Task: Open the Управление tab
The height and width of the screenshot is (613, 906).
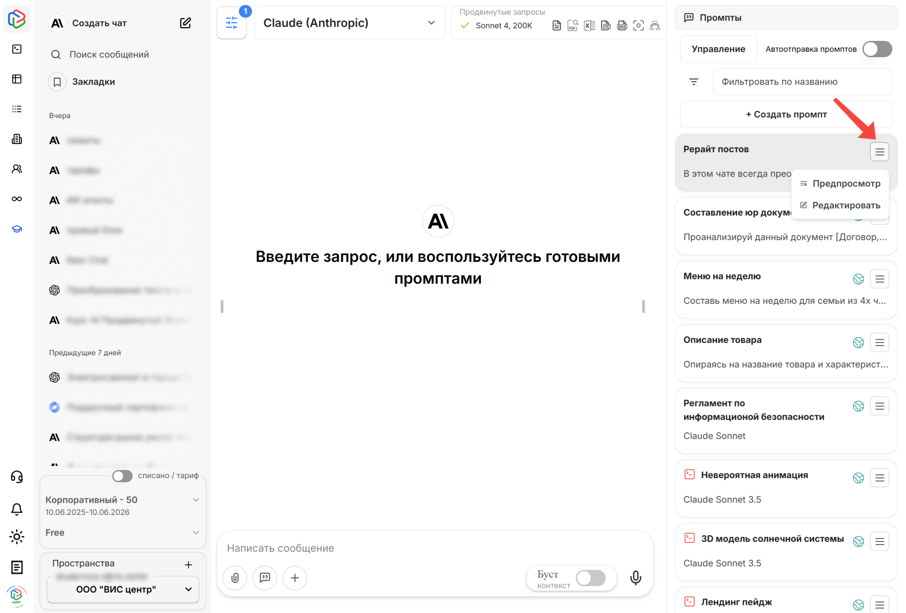Action: point(718,49)
